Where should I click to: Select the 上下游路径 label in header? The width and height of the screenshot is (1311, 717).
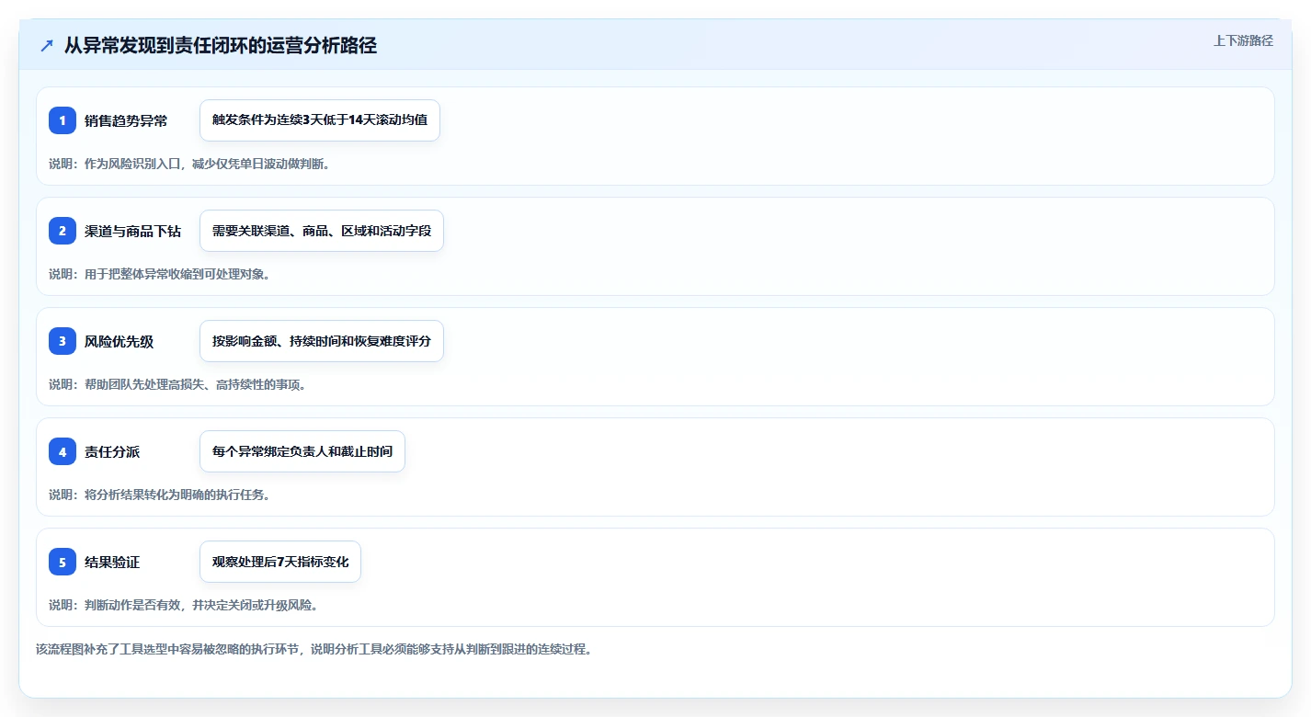1243,40
